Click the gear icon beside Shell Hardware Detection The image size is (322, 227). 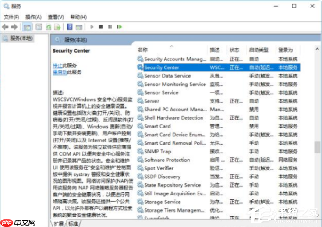(x=140, y=117)
